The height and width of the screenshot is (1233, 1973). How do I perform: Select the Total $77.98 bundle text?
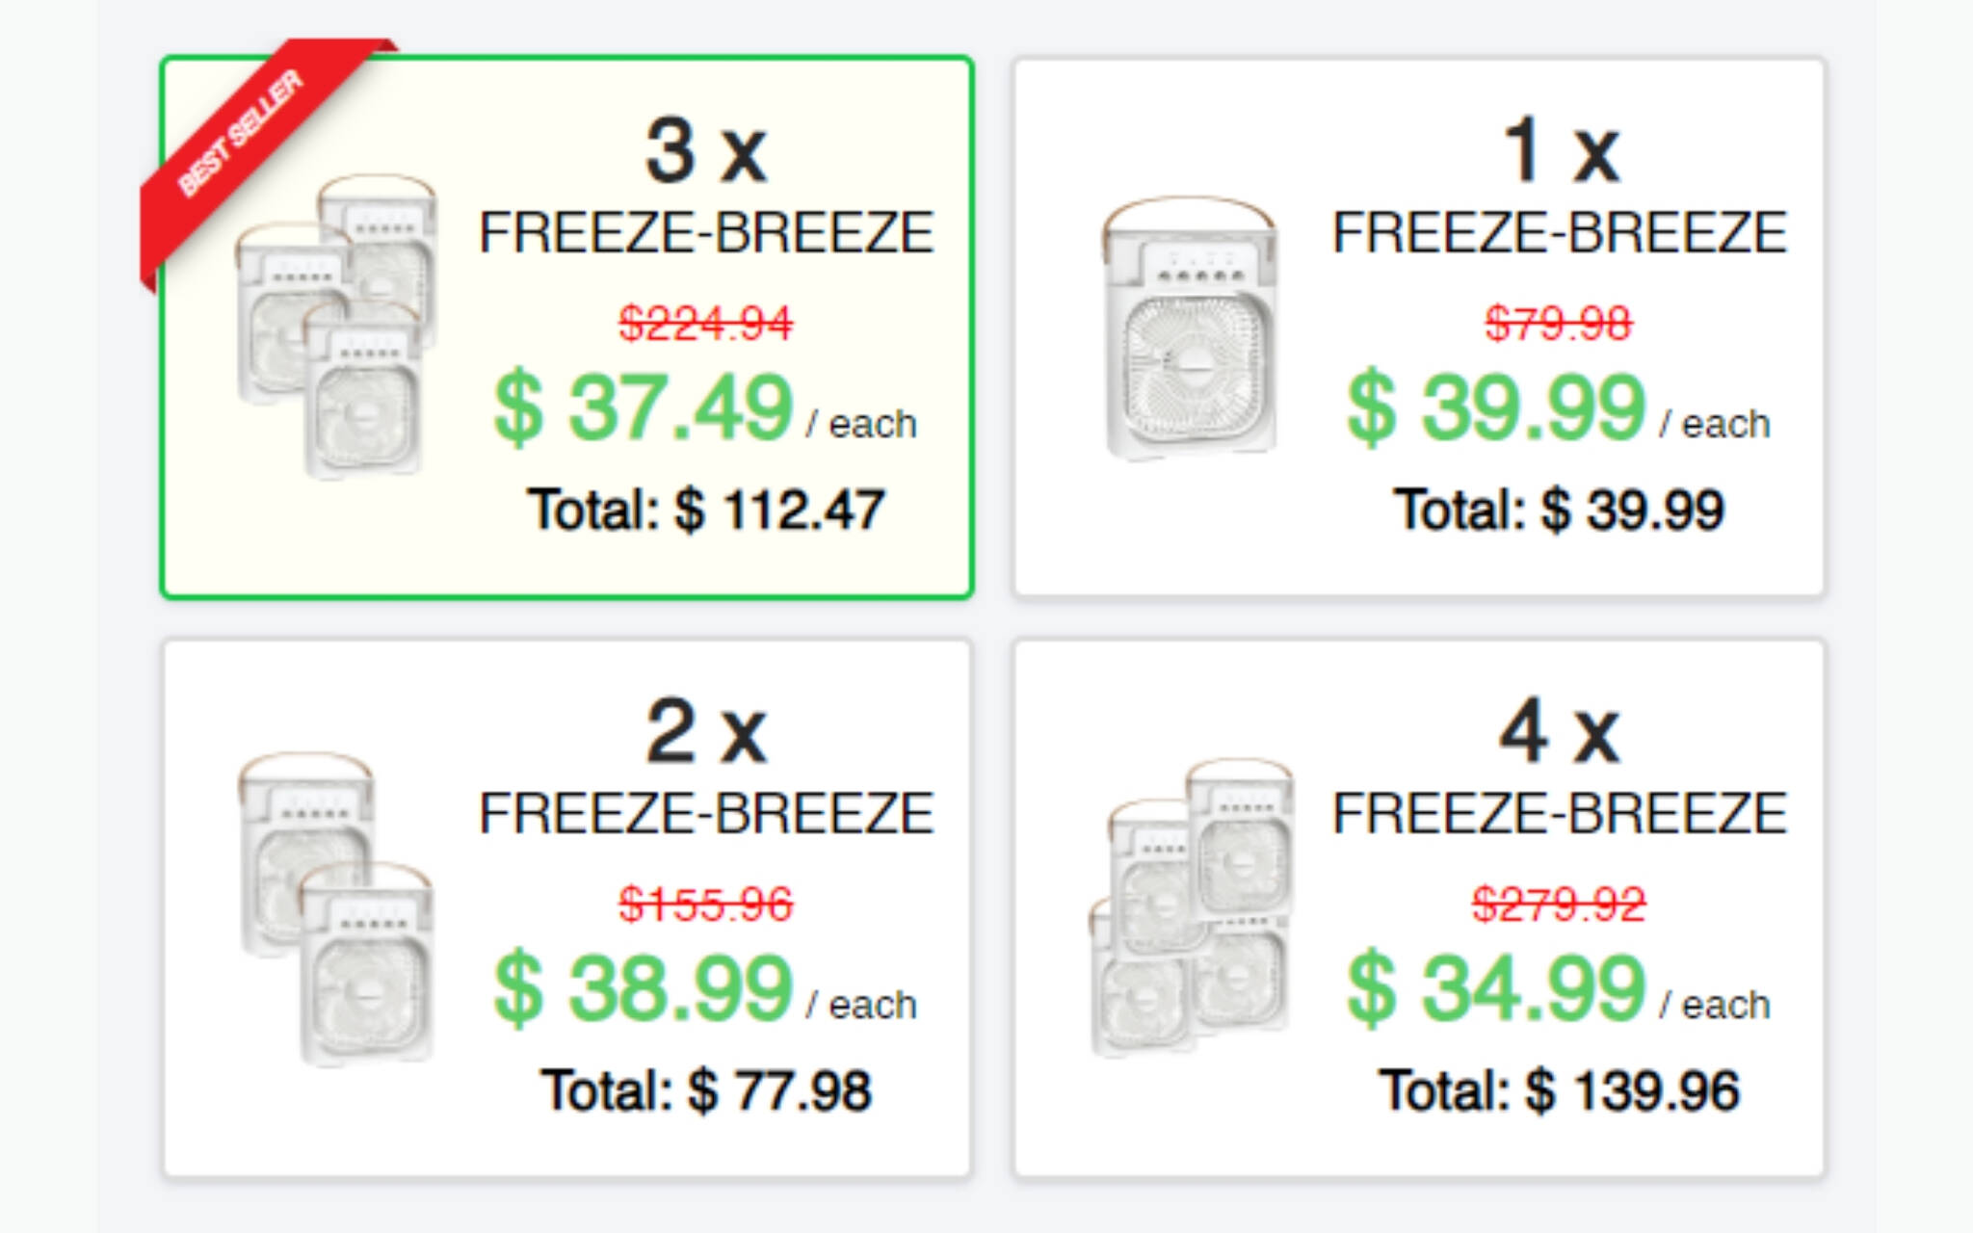point(705,1090)
